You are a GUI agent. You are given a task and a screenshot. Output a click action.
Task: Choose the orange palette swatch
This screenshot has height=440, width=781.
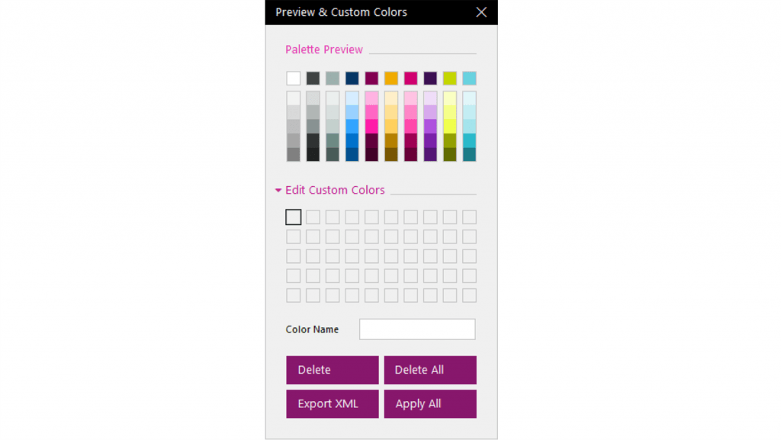click(391, 79)
